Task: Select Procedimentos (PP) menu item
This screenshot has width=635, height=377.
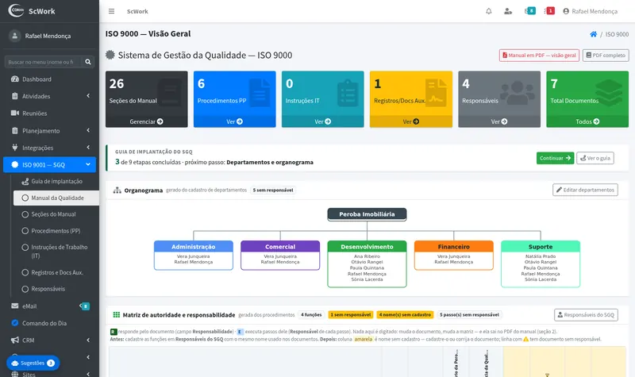Action: pos(56,231)
